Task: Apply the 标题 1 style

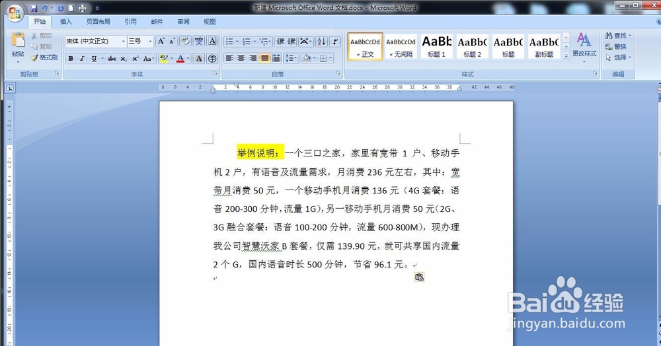Action: pos(437,47)
